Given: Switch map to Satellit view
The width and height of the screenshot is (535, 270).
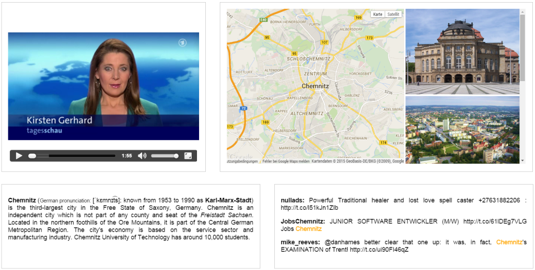Looking at the screenshot, I should pos(393,14).
